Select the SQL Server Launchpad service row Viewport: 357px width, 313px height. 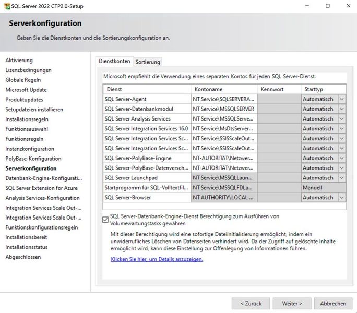click(147, 178)
